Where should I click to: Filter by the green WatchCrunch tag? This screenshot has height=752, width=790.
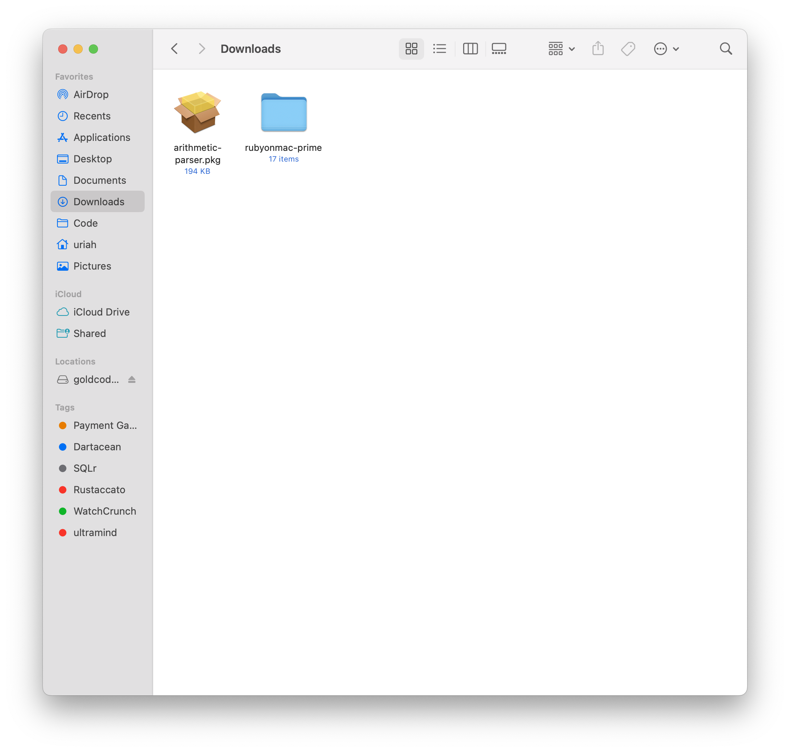tap(104, 511)
